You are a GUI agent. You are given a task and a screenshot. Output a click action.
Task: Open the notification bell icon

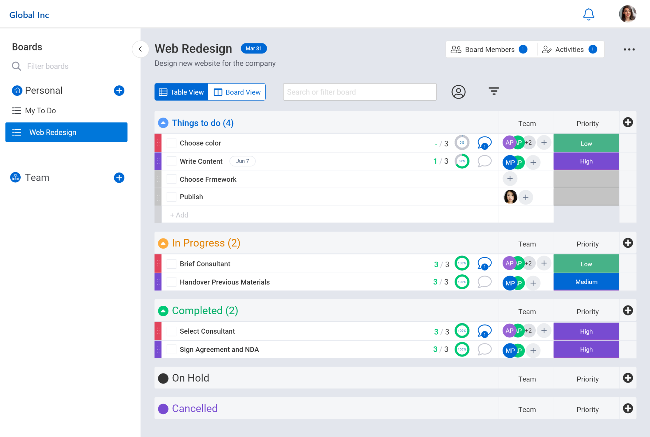point(589,14)
